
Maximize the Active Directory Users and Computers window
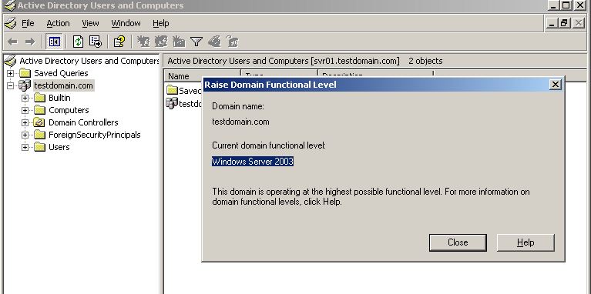click(566, 5)
